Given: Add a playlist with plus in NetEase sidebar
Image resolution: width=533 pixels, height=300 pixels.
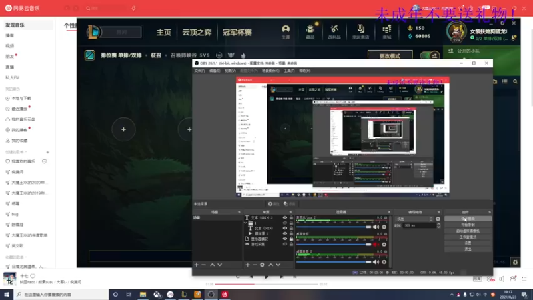Looking at the screenshot, I should pyautogui.click(x=47, y=152).
